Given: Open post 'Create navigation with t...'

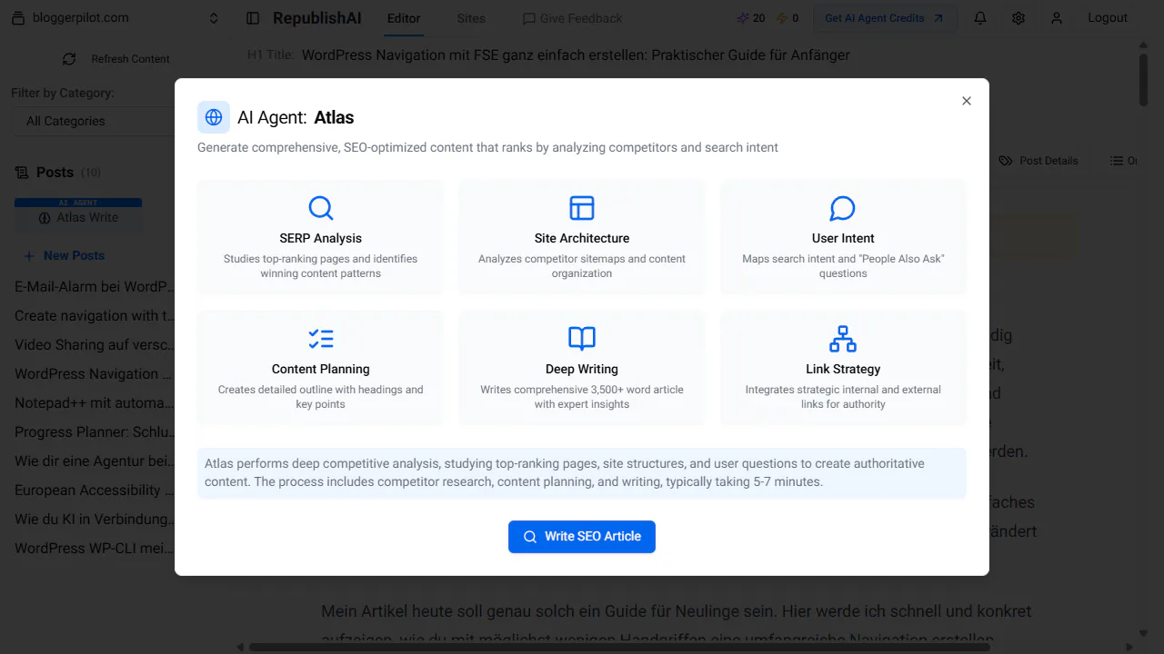Looking at the screenshot, I should pos(93,316).
